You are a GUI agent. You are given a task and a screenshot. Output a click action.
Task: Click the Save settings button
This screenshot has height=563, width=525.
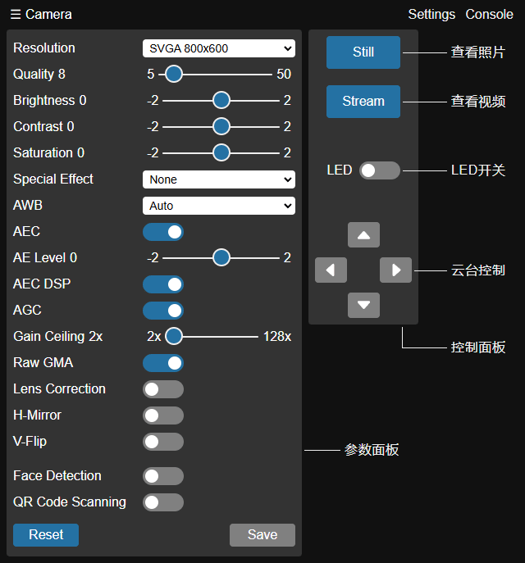coord(262,535)
